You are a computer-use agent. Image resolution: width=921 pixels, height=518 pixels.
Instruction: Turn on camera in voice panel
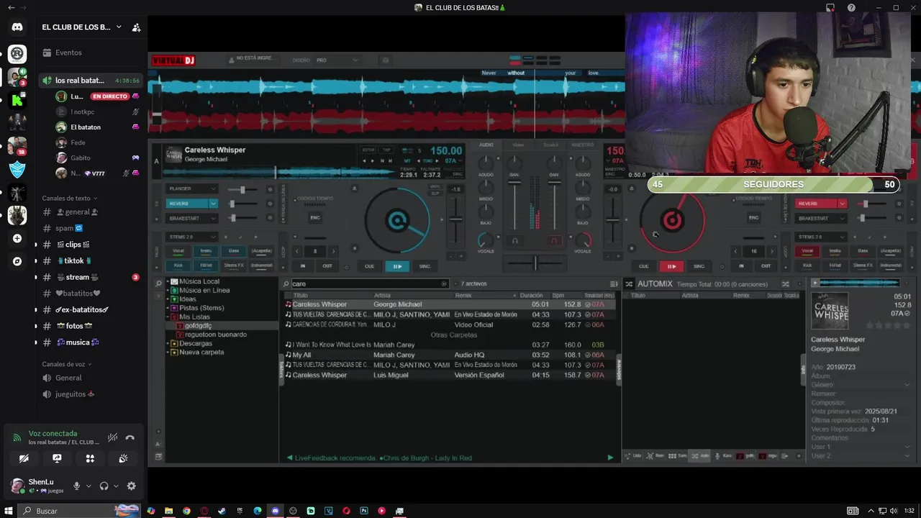point(24,458)
